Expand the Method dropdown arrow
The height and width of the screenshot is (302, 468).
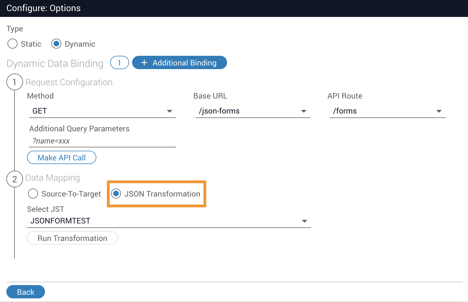(x=169, y=111)
